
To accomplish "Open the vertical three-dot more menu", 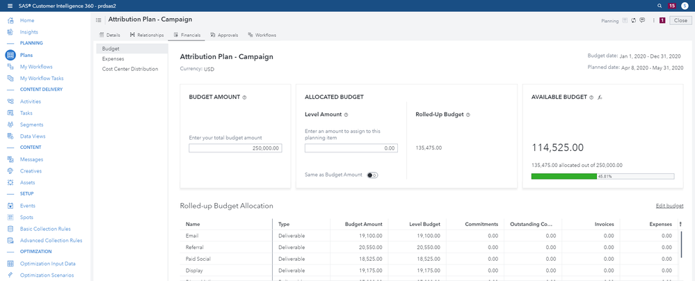I will (x=654, y=20).
